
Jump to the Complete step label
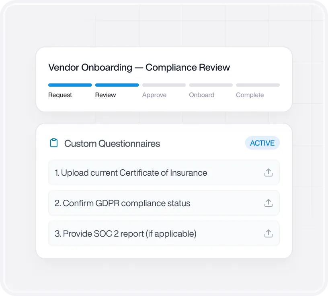[250, 95]
